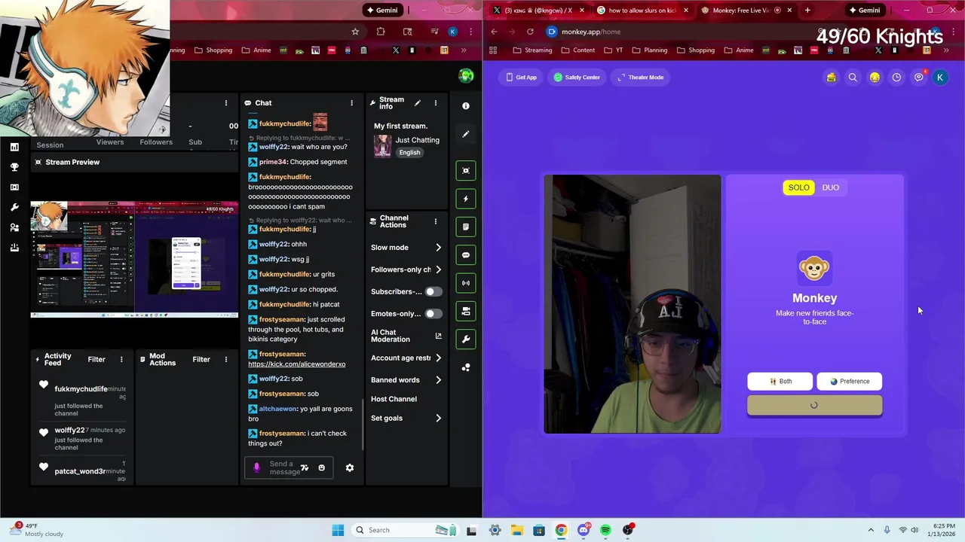Screen dimensions: 965x542
Task: Open Monkey search magnifier icon
Action: click(x=853, y=78)
